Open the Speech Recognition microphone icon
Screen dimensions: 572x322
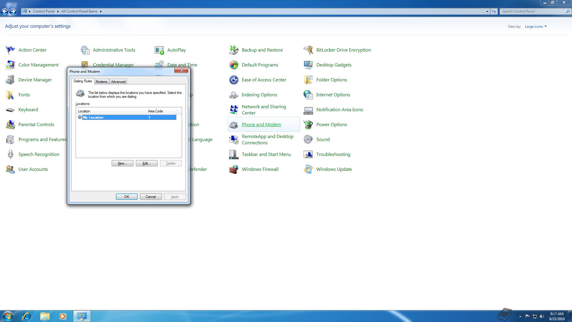point(10,154)
